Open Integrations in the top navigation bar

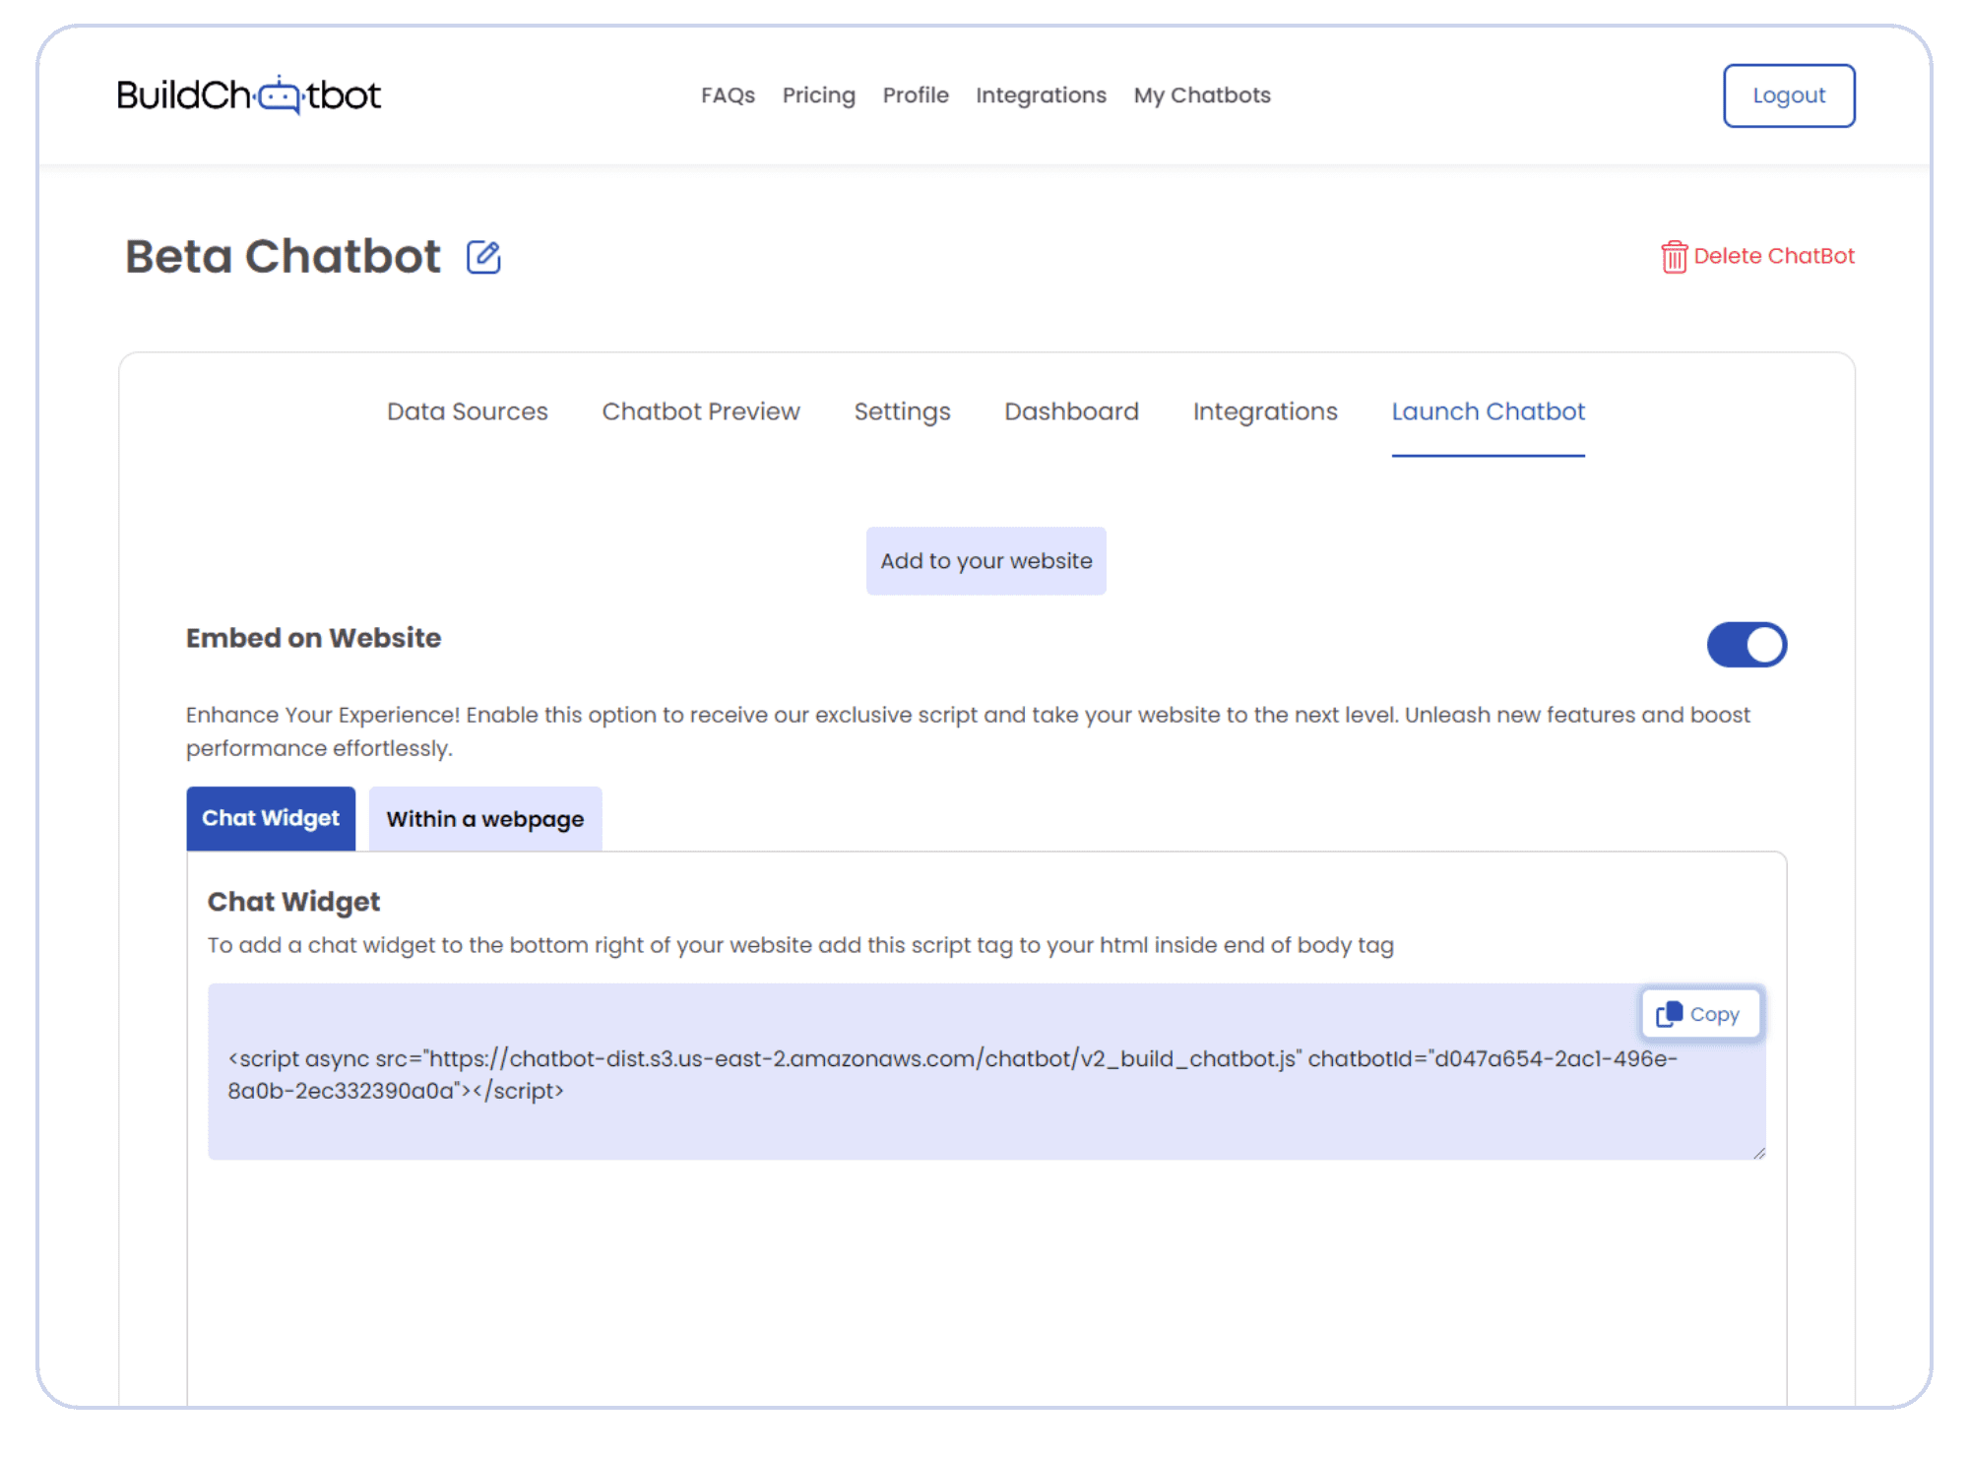tap(1041, 95)
